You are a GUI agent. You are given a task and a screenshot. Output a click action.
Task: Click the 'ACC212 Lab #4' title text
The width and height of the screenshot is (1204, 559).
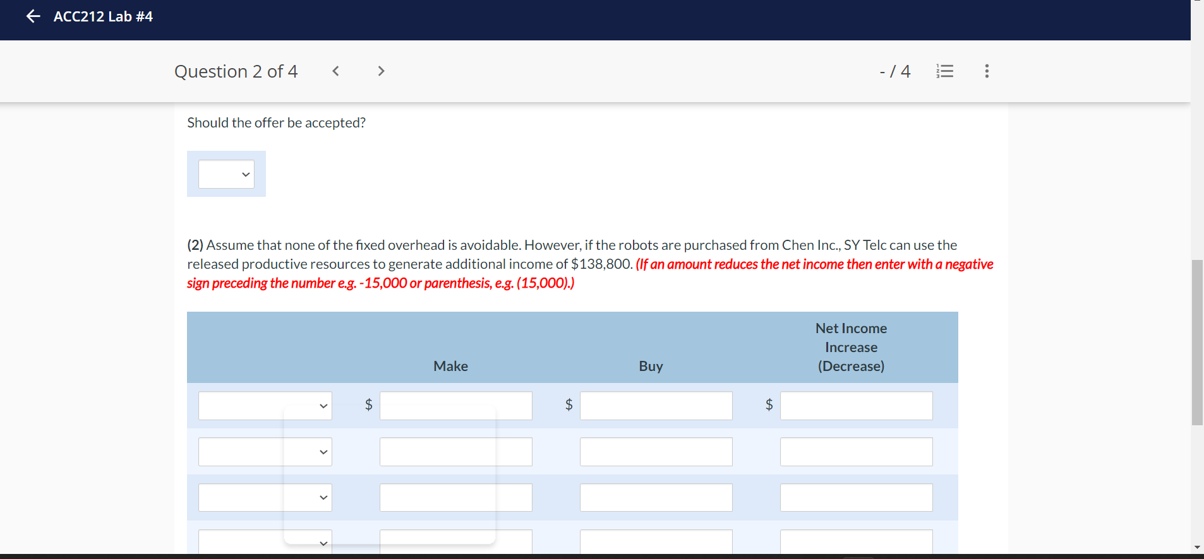pyautogui.click(x=103, y=16)
